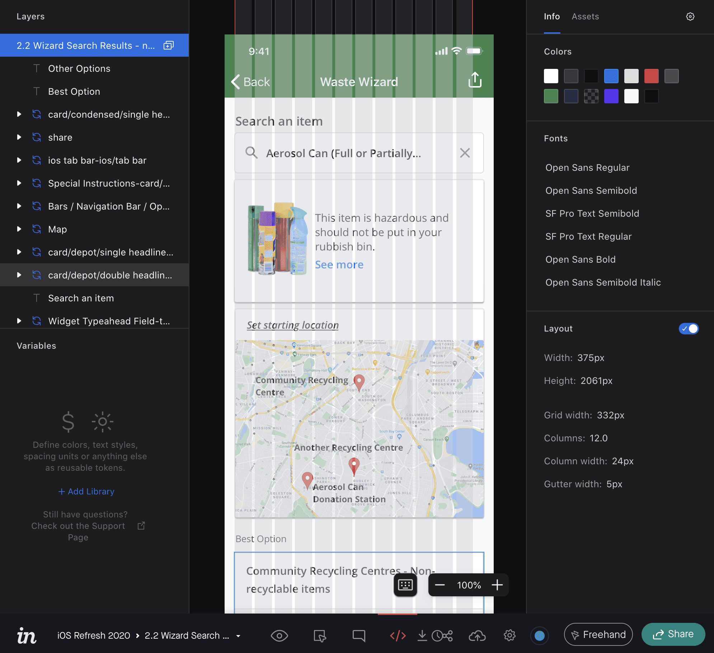Image resolution: width=714 pixels, height=653 pixels.
Task: Select the Info tab
Action: click(551, 17)
